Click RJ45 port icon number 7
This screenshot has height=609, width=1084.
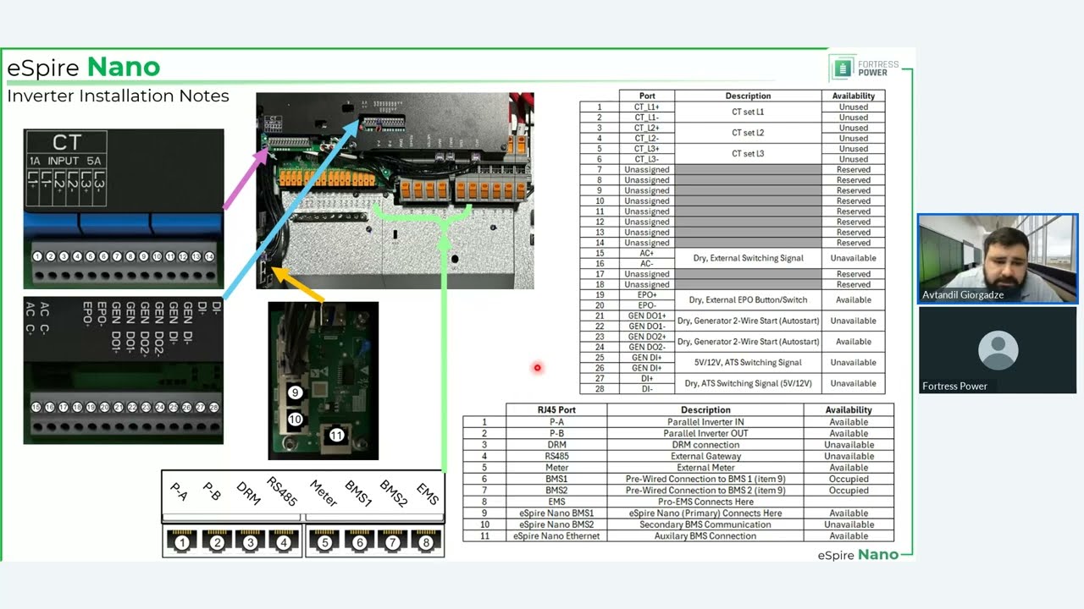tap(392, 541)
